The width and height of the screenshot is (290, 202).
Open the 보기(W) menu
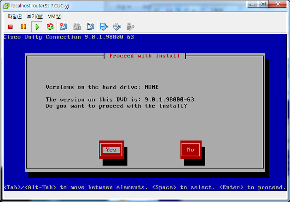point(35,17)
